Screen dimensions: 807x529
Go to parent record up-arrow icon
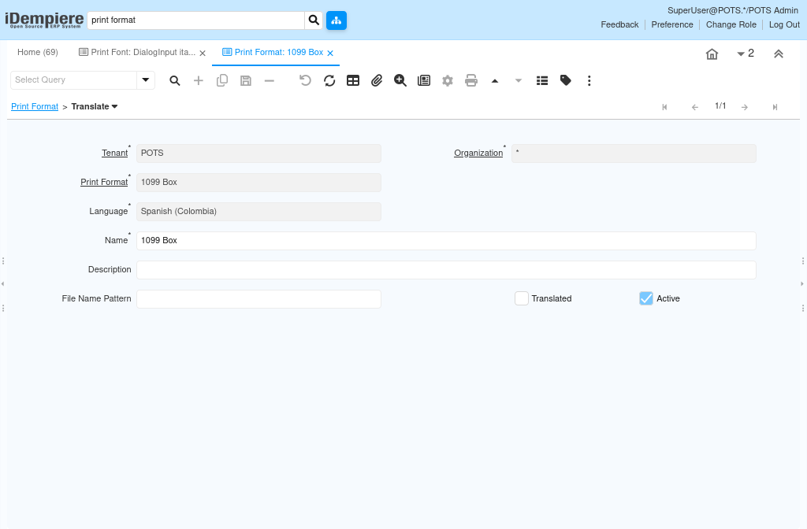click(x=495, y=81)
